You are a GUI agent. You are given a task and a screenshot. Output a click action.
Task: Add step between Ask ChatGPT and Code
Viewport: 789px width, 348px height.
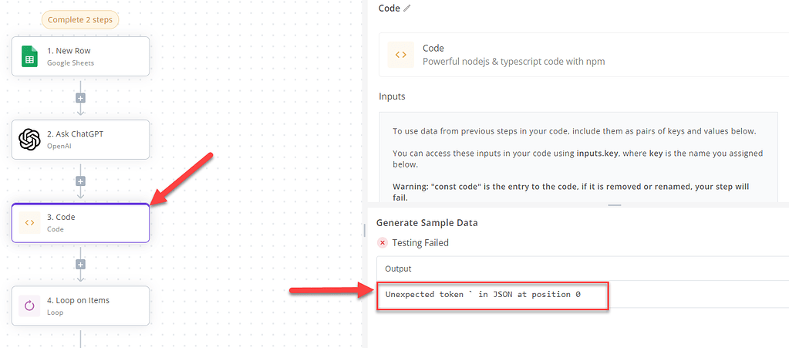click(80, 181)
